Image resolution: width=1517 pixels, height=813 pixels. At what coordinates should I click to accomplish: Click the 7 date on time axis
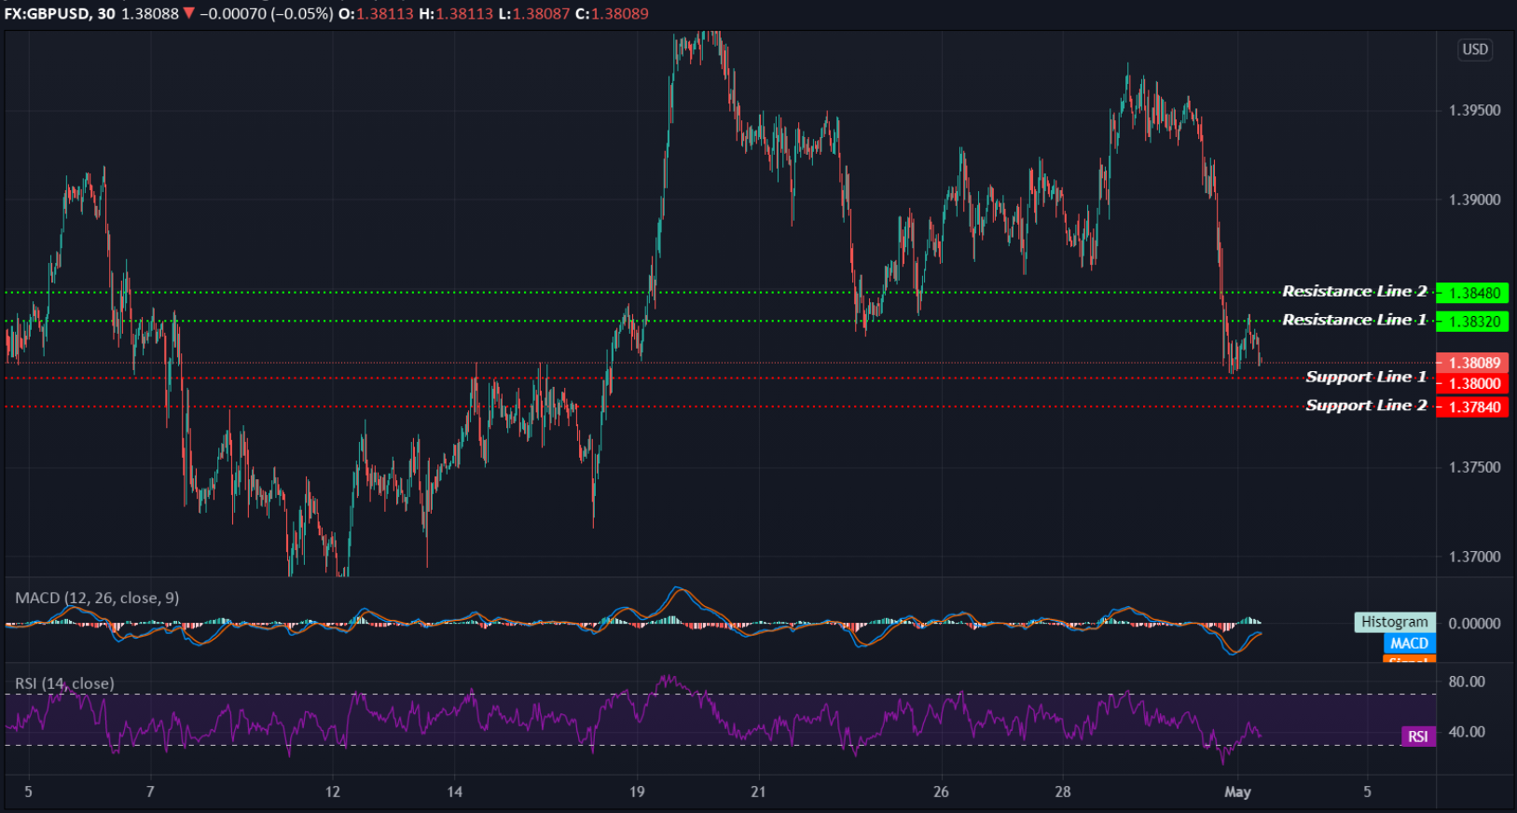(150, 792)
